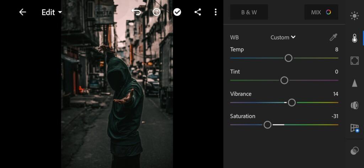Open the Edit mode dropdown

click(x=52, y=12)
